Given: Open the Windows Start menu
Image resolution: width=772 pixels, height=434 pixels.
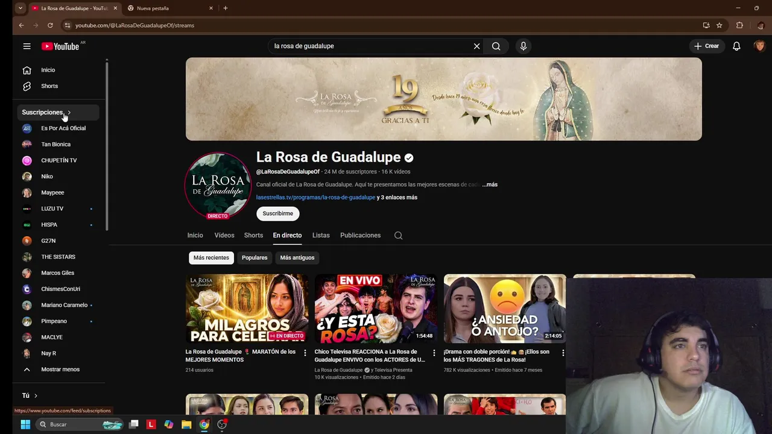Looking at the screenshot, I should (x=25, y=424).
